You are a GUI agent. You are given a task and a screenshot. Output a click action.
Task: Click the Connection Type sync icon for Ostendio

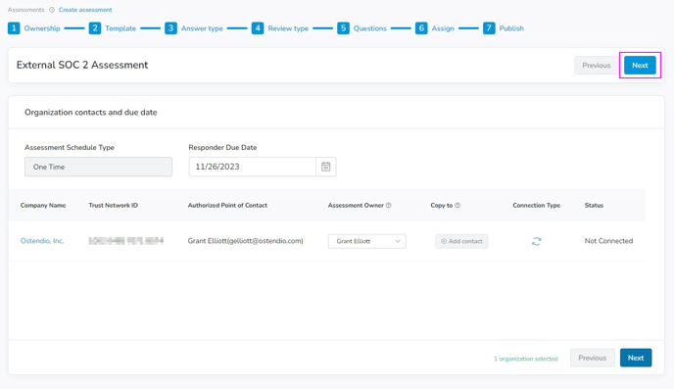(x=537, y=242)
